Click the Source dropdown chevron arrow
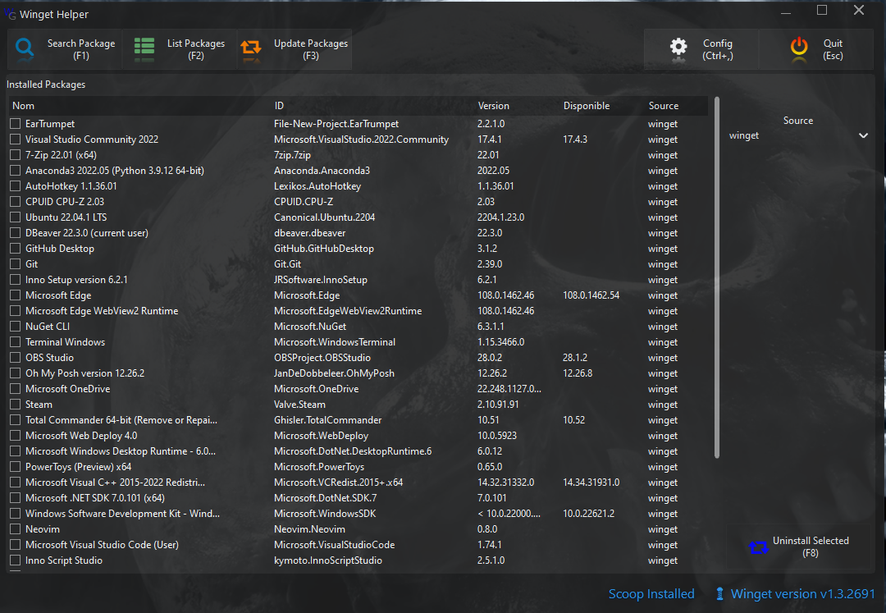The height and width of the screenshot is (613, 886). coord(863,135)
